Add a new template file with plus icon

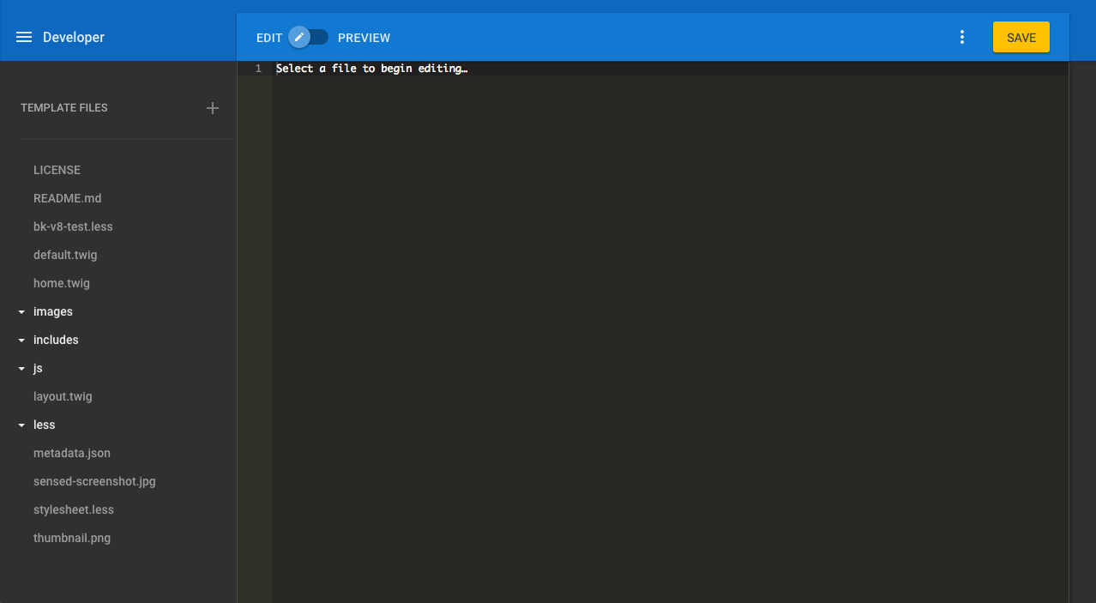click(212, 108)
